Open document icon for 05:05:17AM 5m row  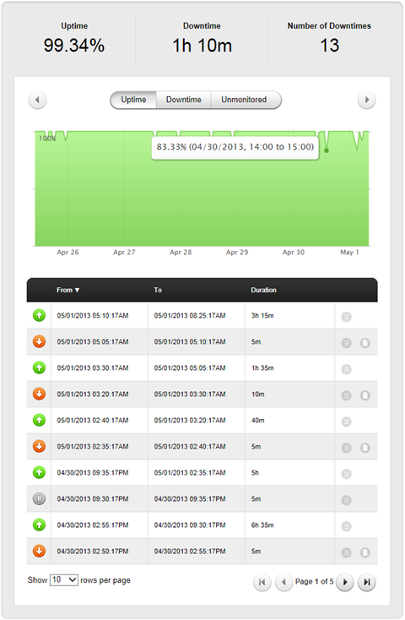[365, 343]
